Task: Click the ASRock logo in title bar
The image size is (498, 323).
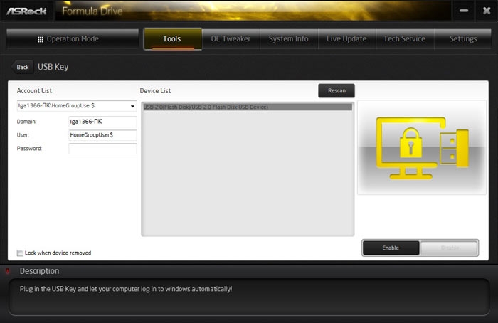Action: (27, 11)
